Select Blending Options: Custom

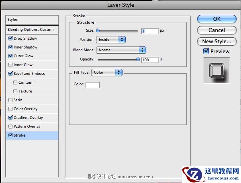32,30
